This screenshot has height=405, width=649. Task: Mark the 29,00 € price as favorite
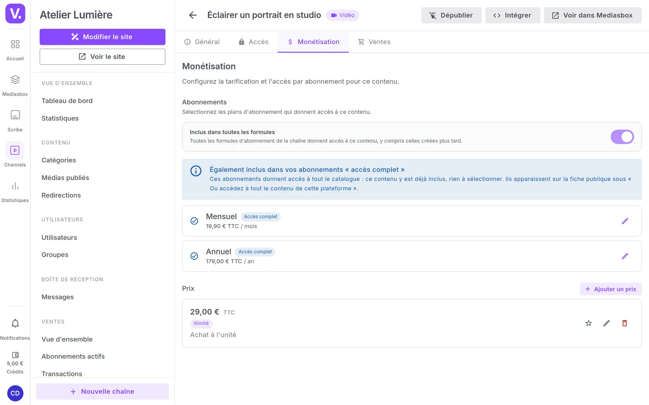[589, 323]
